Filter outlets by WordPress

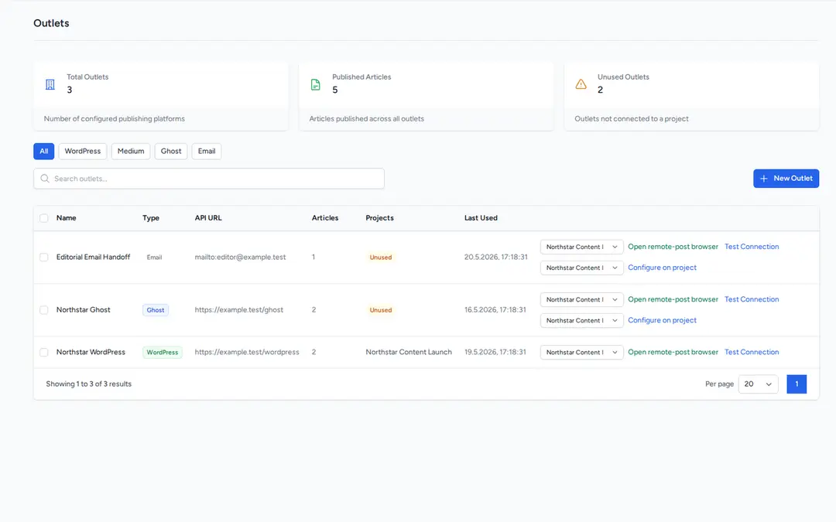[x=83, y=152]
